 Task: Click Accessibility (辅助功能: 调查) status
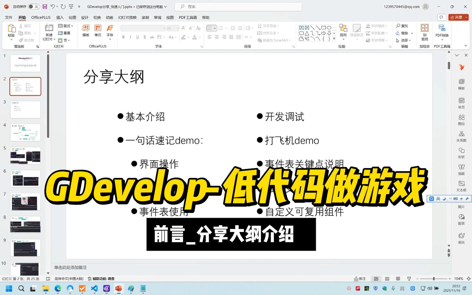click(101, 279)
